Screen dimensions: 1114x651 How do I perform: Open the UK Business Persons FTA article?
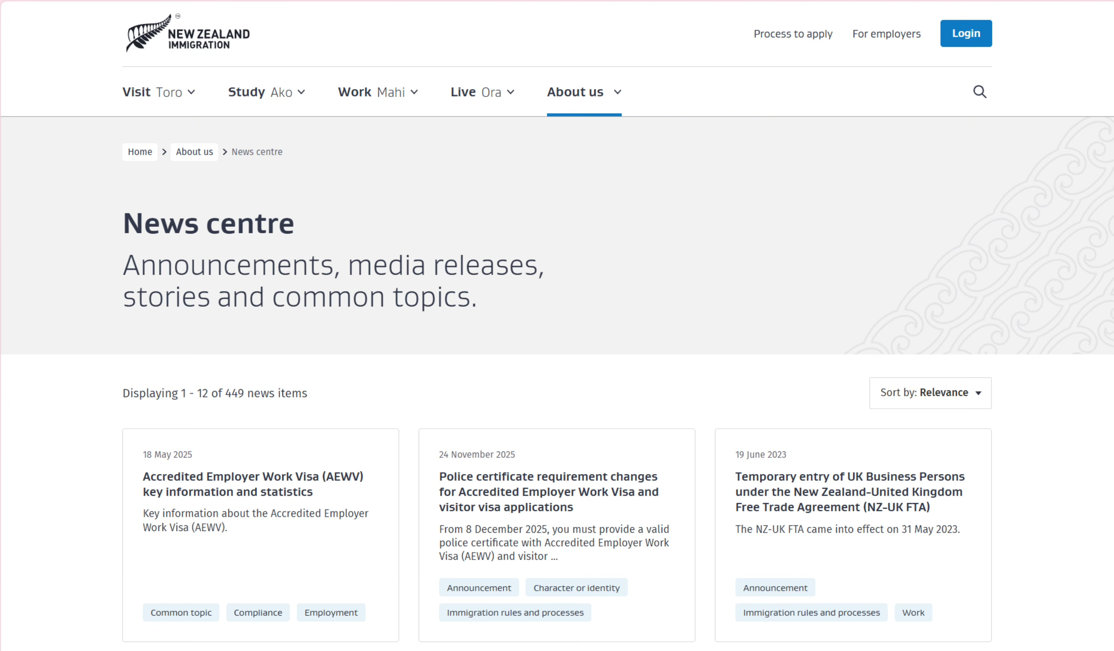pos(849,491)
